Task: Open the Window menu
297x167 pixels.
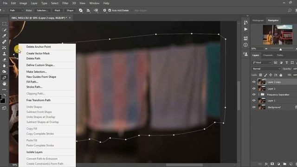Action: tap(94, 3)
